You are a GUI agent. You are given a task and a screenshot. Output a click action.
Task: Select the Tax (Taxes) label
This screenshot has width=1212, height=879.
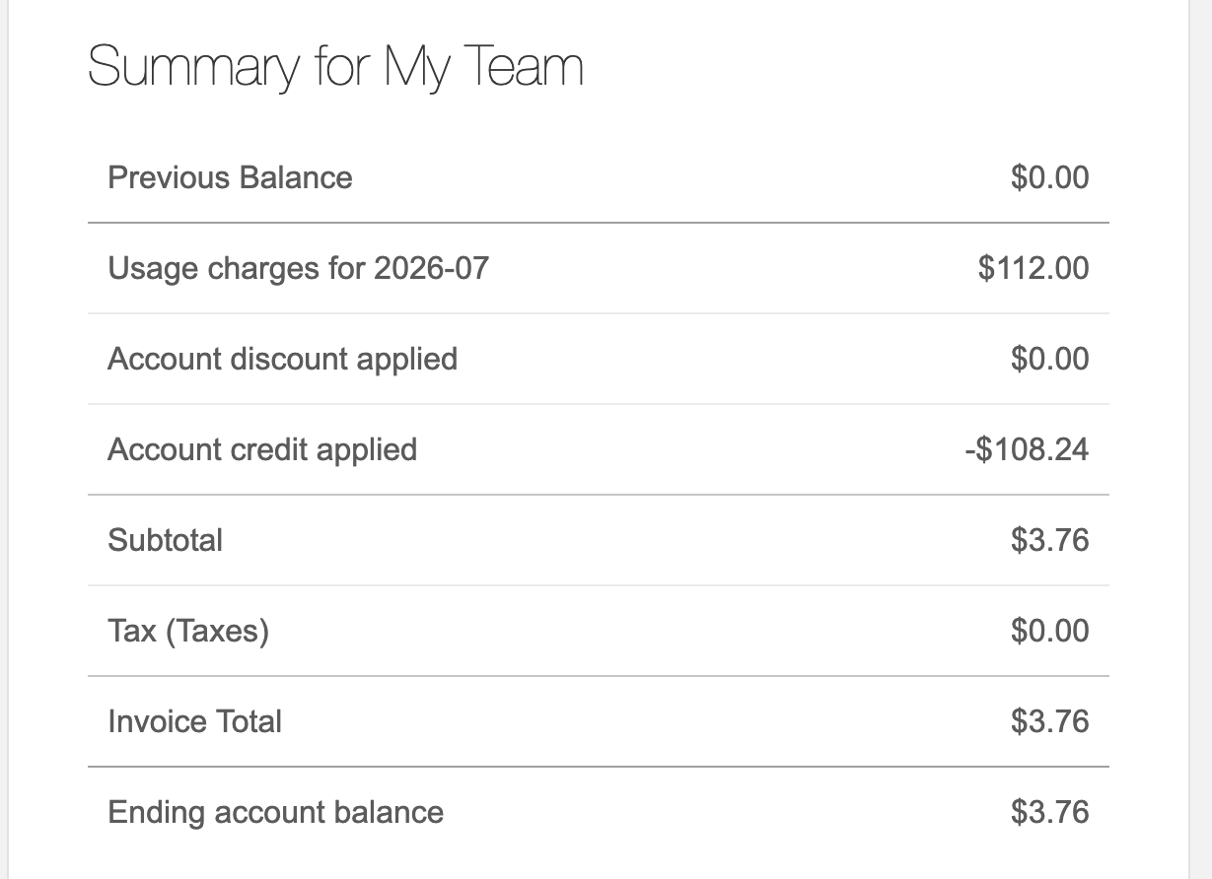[x=188, y=631]
